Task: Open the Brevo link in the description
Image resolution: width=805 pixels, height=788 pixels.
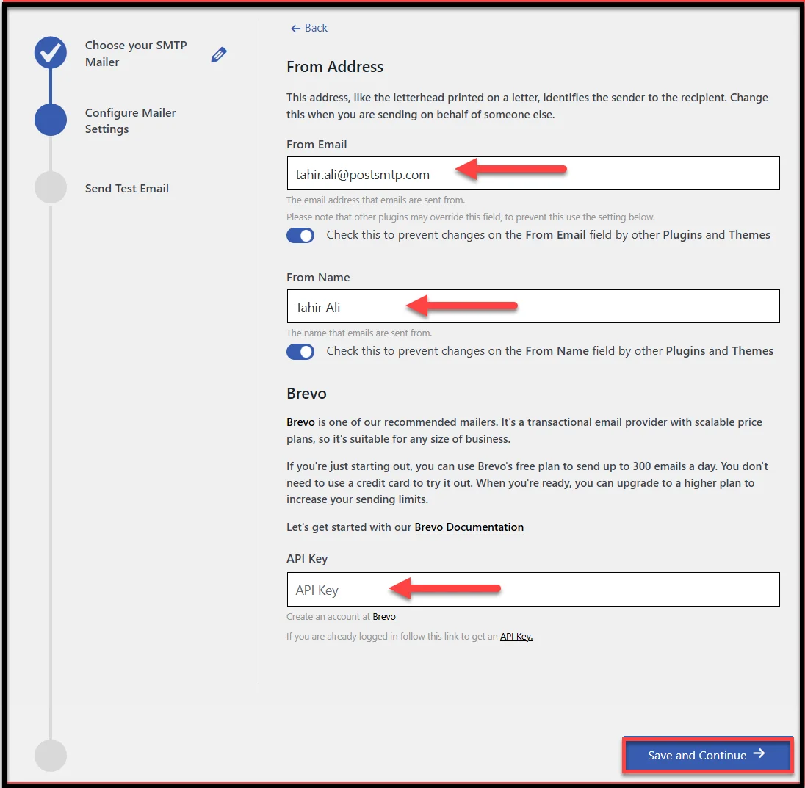Action: tap(300, 422)
